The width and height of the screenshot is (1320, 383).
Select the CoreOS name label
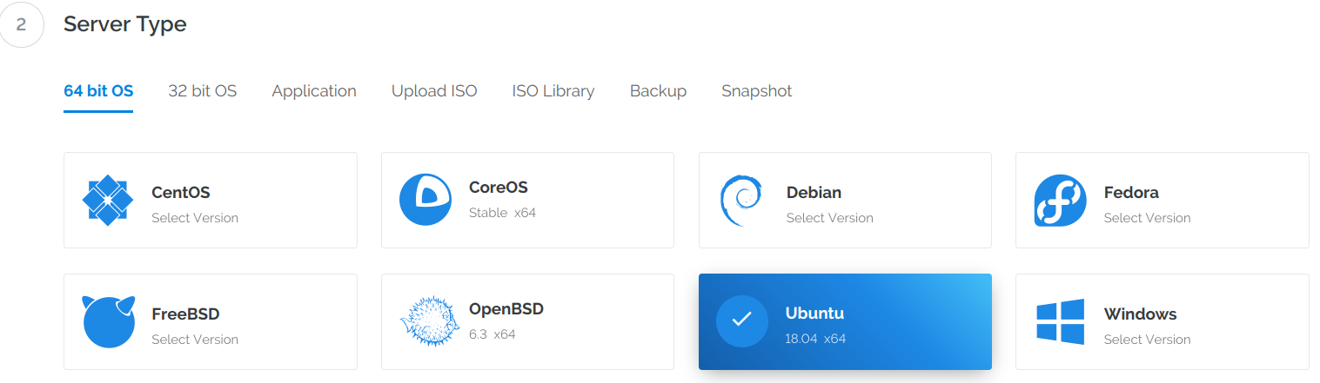click(499, 188)
